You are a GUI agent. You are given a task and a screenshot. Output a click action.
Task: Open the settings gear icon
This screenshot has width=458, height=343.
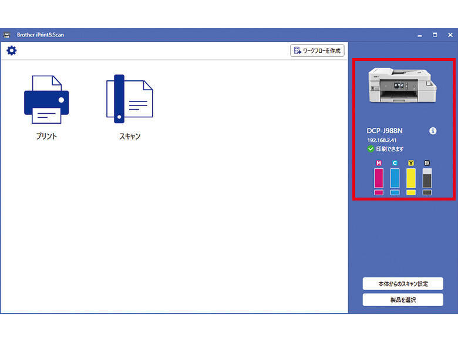click(12, 50)
